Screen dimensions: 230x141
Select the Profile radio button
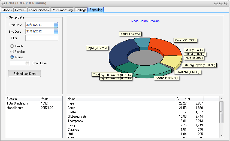12,46
